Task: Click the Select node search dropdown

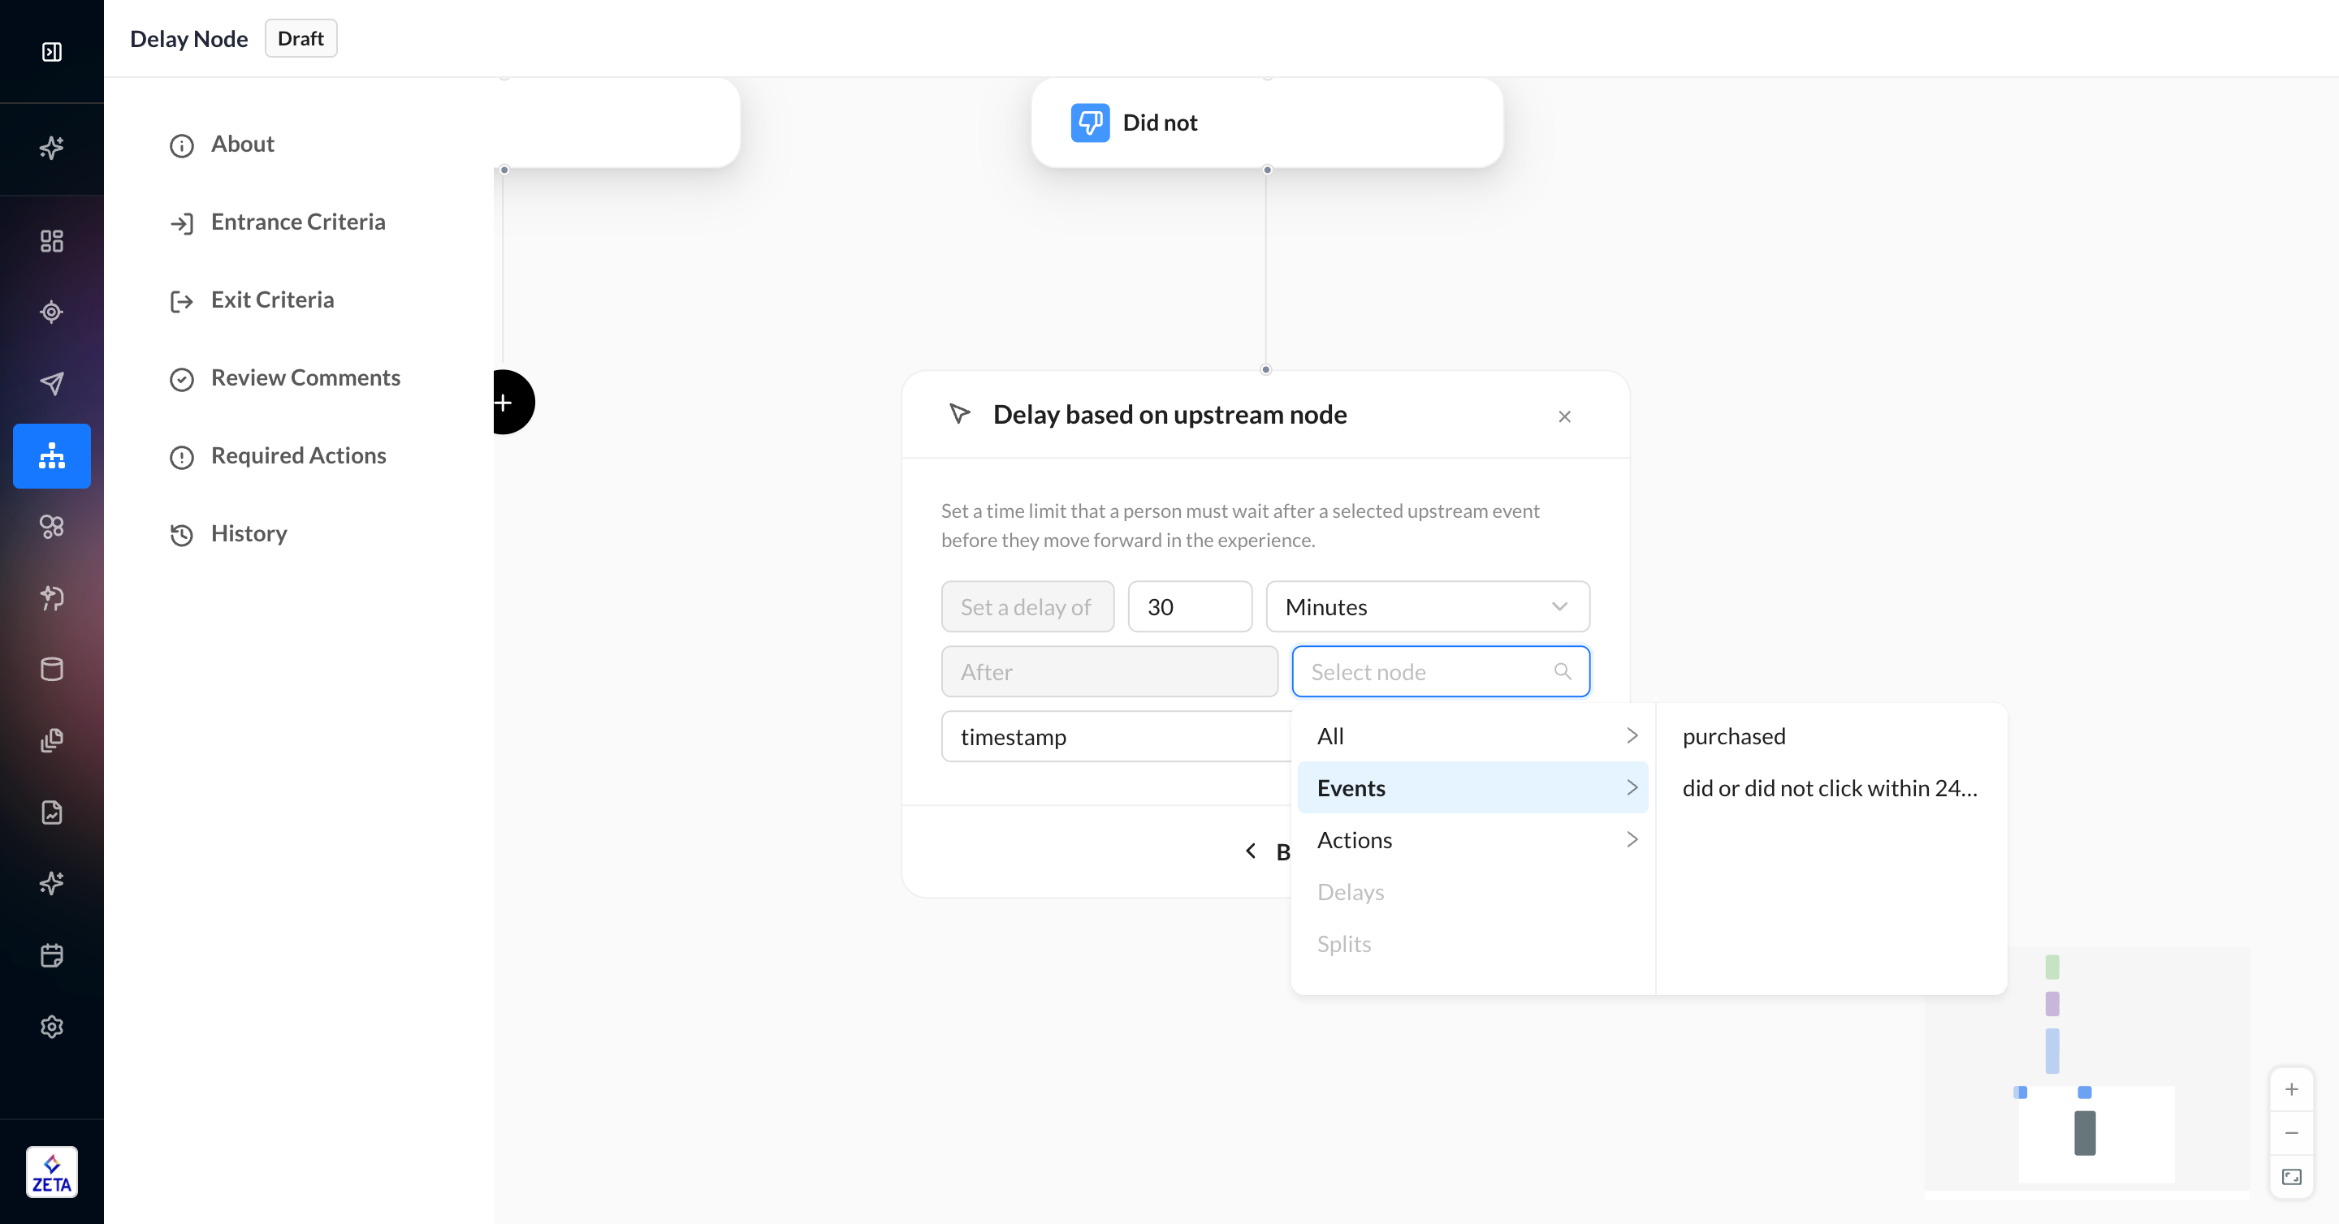Action: point(1440,671)
